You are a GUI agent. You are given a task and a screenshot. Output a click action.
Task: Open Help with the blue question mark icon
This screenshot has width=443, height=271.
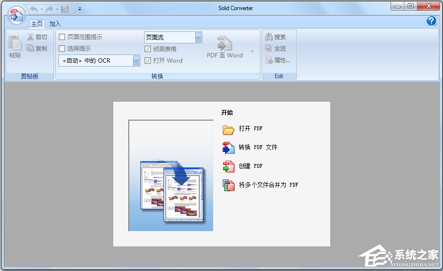pos(431,21)
